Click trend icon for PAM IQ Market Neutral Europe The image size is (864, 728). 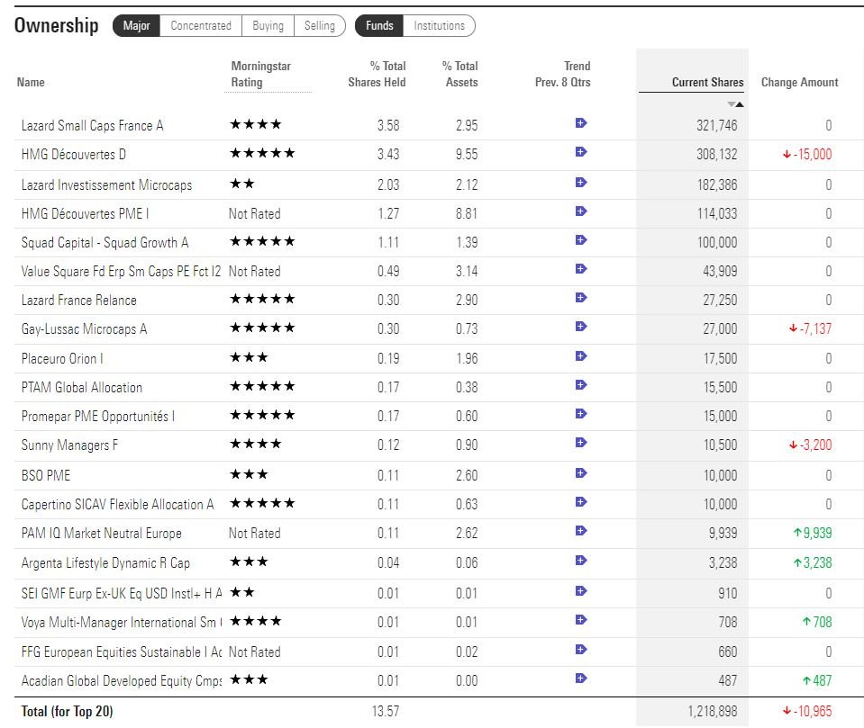coord(581,531)
